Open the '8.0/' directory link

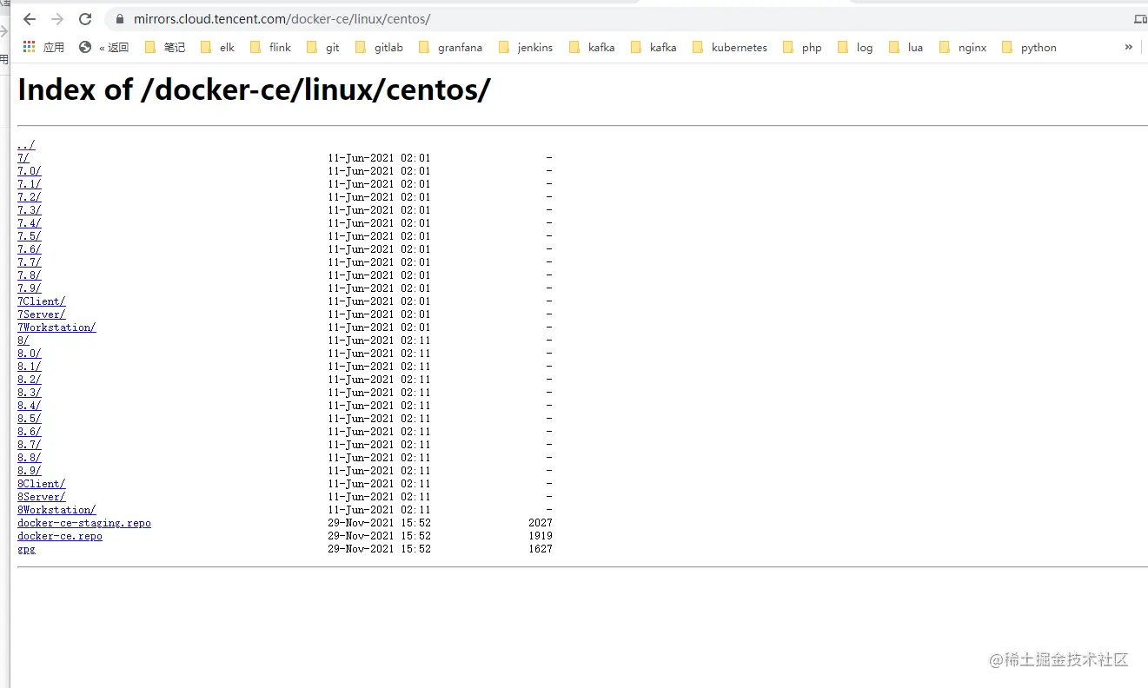29,354
